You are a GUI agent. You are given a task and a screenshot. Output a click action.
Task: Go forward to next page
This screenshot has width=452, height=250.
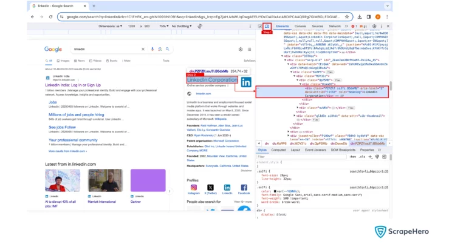click(41, 17)
